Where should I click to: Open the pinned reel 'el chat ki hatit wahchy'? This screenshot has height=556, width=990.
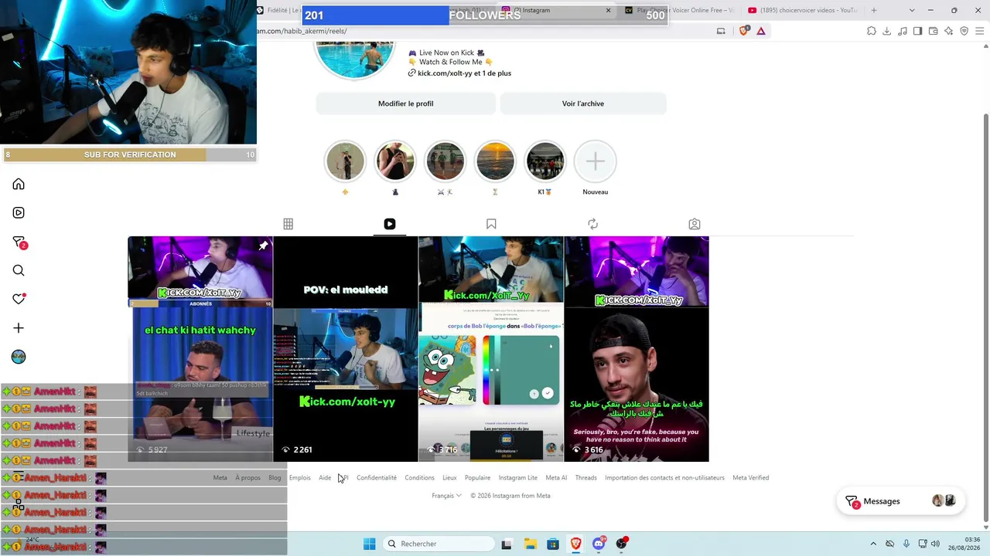point(200,349)
